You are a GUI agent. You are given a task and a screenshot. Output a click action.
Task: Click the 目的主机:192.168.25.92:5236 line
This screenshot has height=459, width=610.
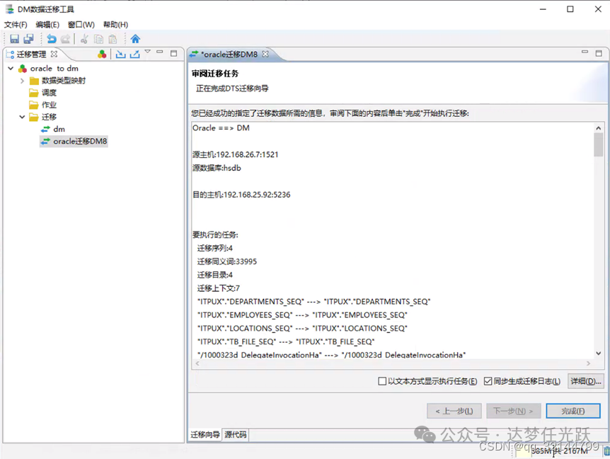point(241,195)
